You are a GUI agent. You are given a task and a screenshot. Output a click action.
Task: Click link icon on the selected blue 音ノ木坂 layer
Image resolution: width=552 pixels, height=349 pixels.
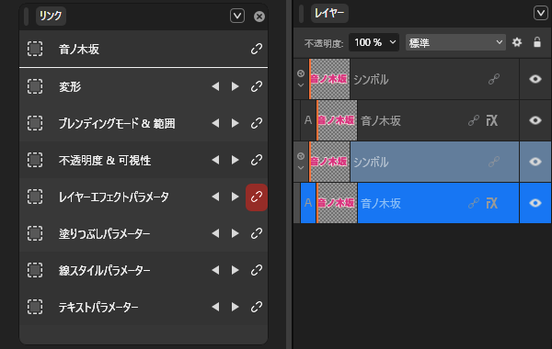pyautogui.click(x=474, y=203)
